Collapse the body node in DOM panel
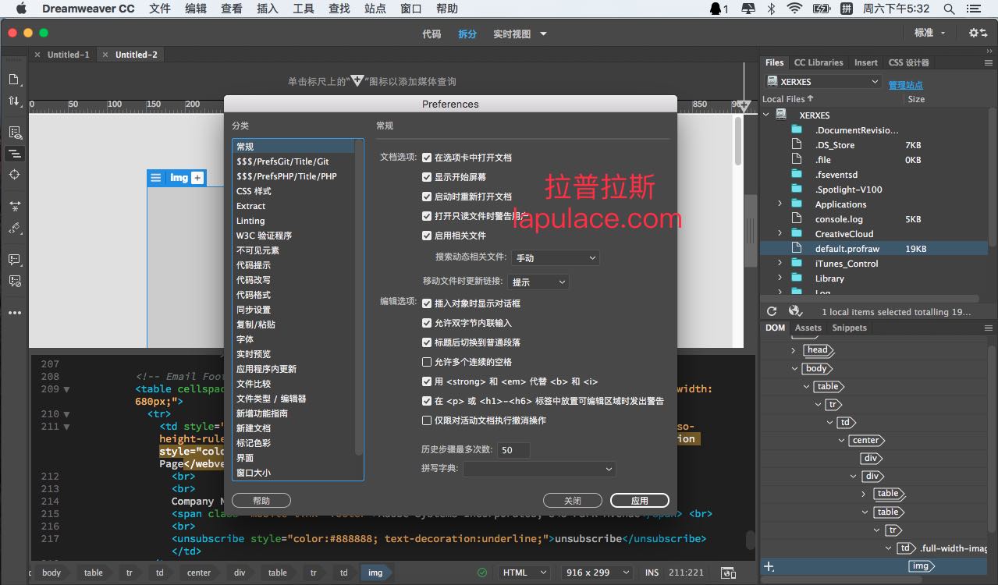The width and height of the screenshot is (998, 585). [795, 368]
